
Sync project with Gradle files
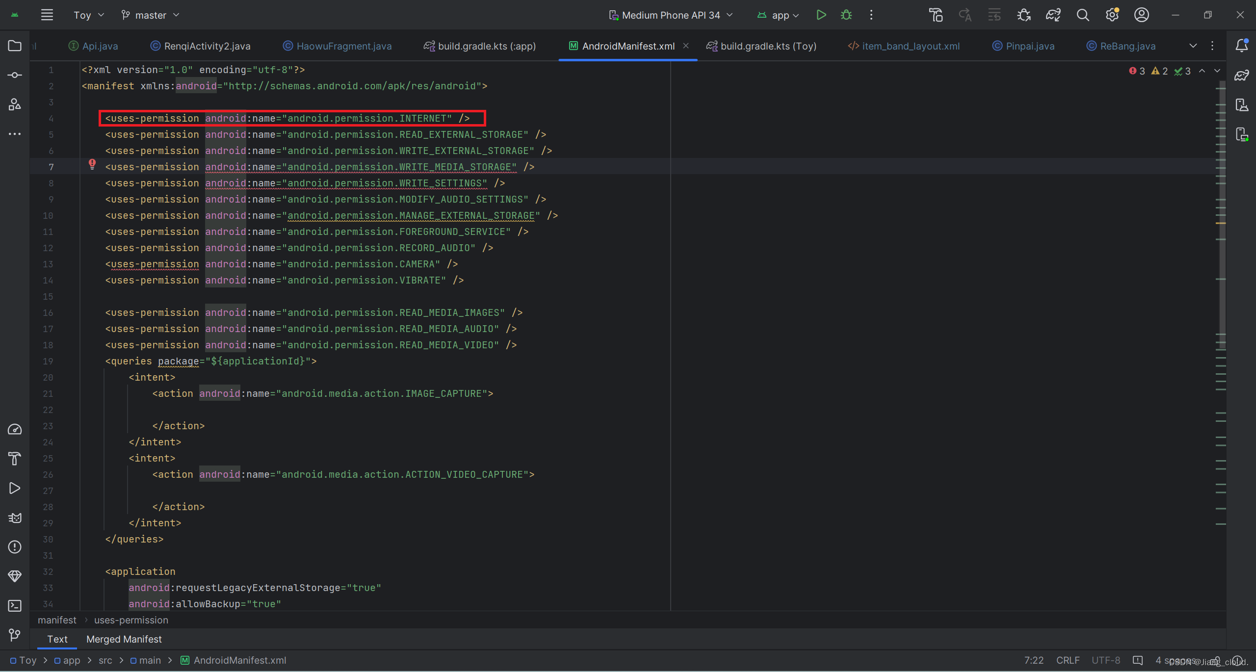[x=1052, y=15]
